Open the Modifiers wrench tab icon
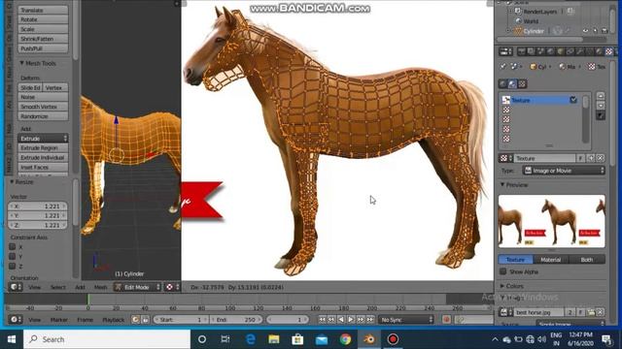The image size is (622, 349). pos(579,51)
